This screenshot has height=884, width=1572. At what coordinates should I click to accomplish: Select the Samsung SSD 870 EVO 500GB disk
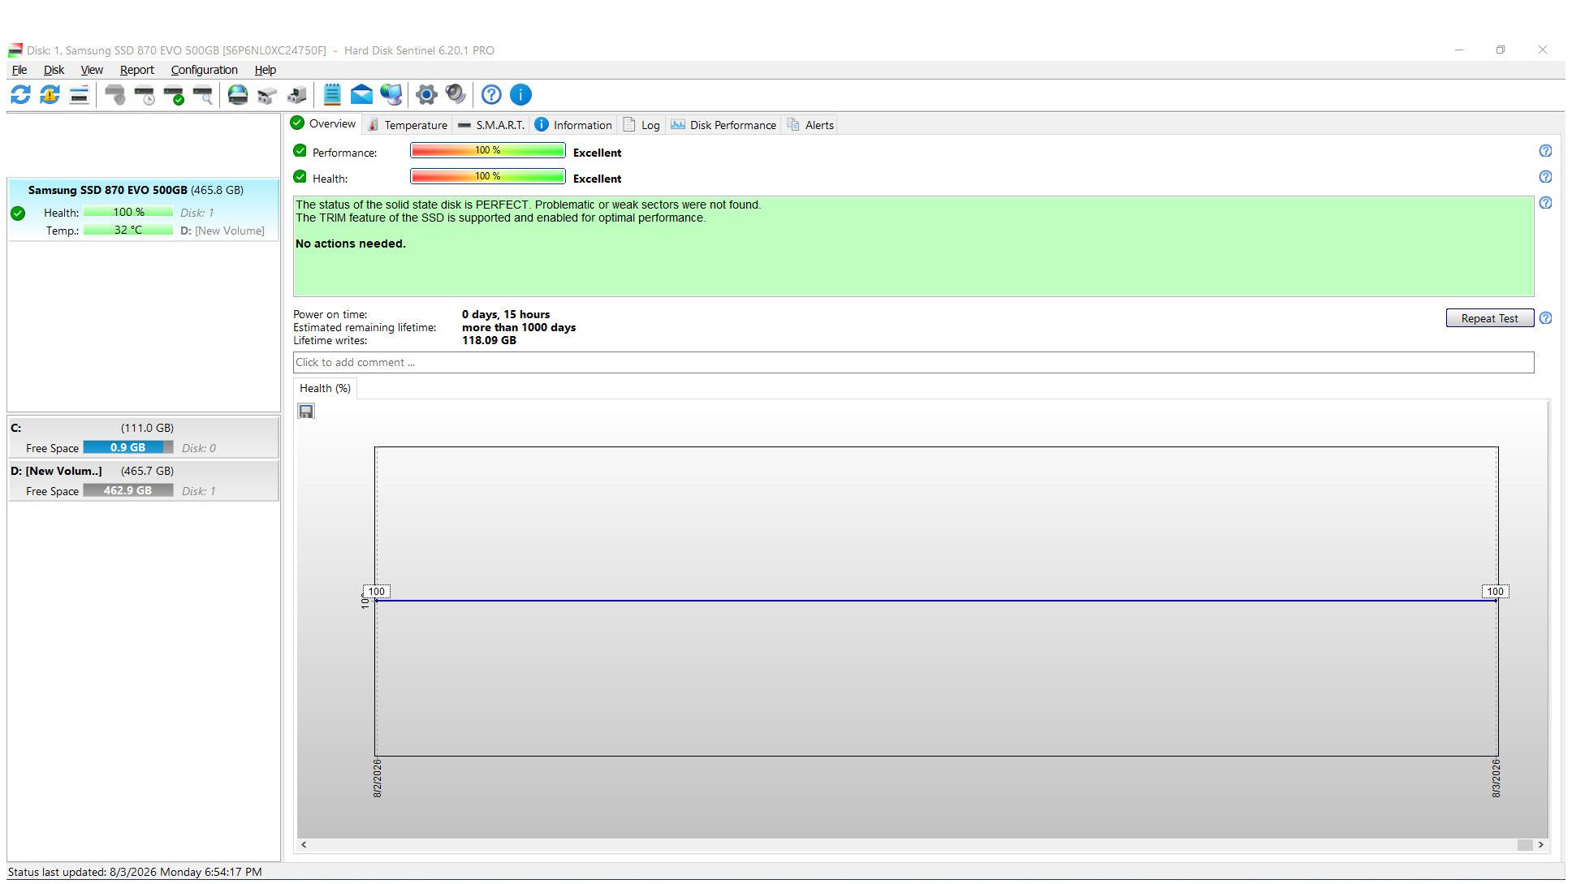[x=143, y=209]
